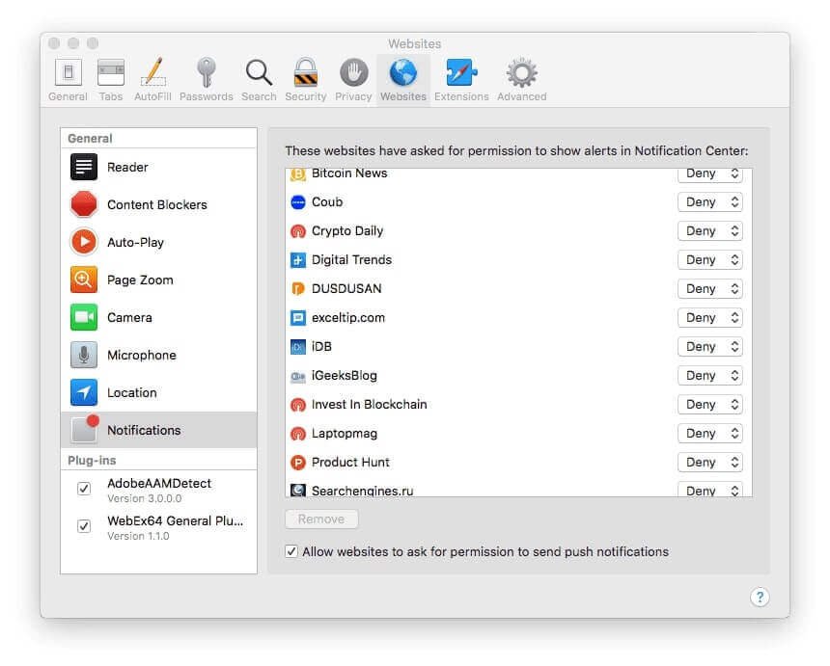This screenshot has width=830, height=666.
Task: Switch to the AutoFill tab label
Action: (152, 96)
